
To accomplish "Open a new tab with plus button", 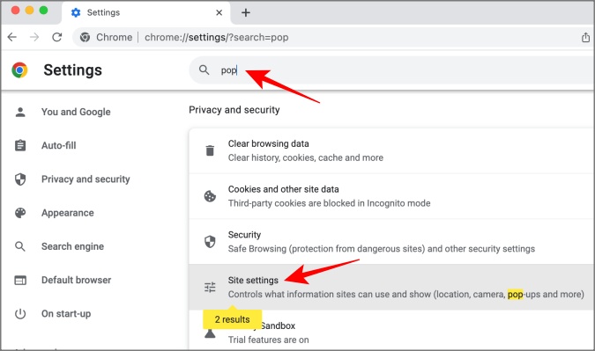I will 246,12.
